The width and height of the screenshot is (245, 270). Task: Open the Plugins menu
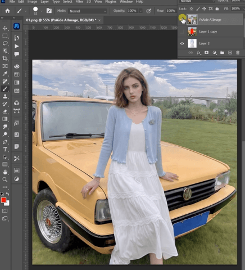click(x=111, y=2)
